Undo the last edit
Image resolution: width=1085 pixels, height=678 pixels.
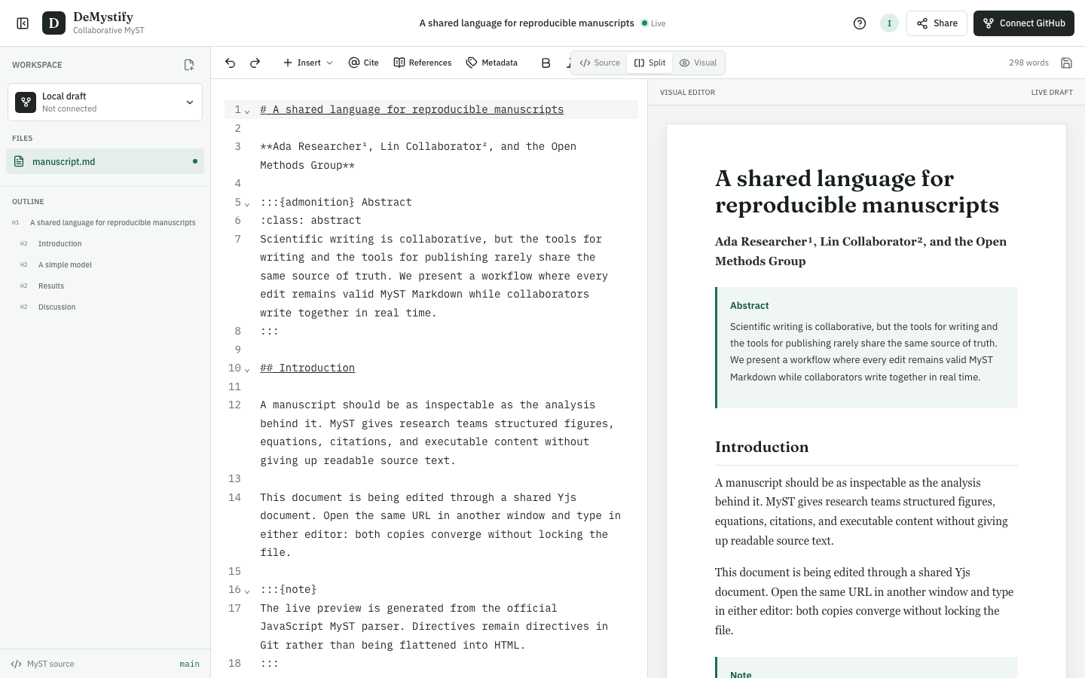(x=231, y=63)
